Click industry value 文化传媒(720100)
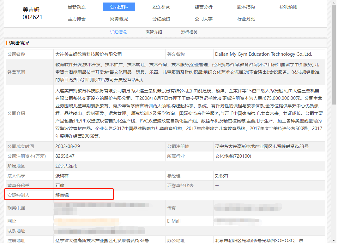The width and height of the screenshot is (338, 244). click(x=233, y=156)
